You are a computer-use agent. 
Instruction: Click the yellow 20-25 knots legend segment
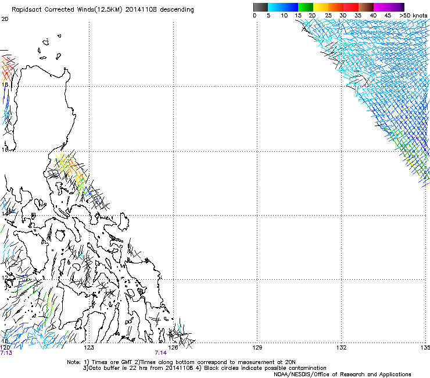[x=321, y=7]
